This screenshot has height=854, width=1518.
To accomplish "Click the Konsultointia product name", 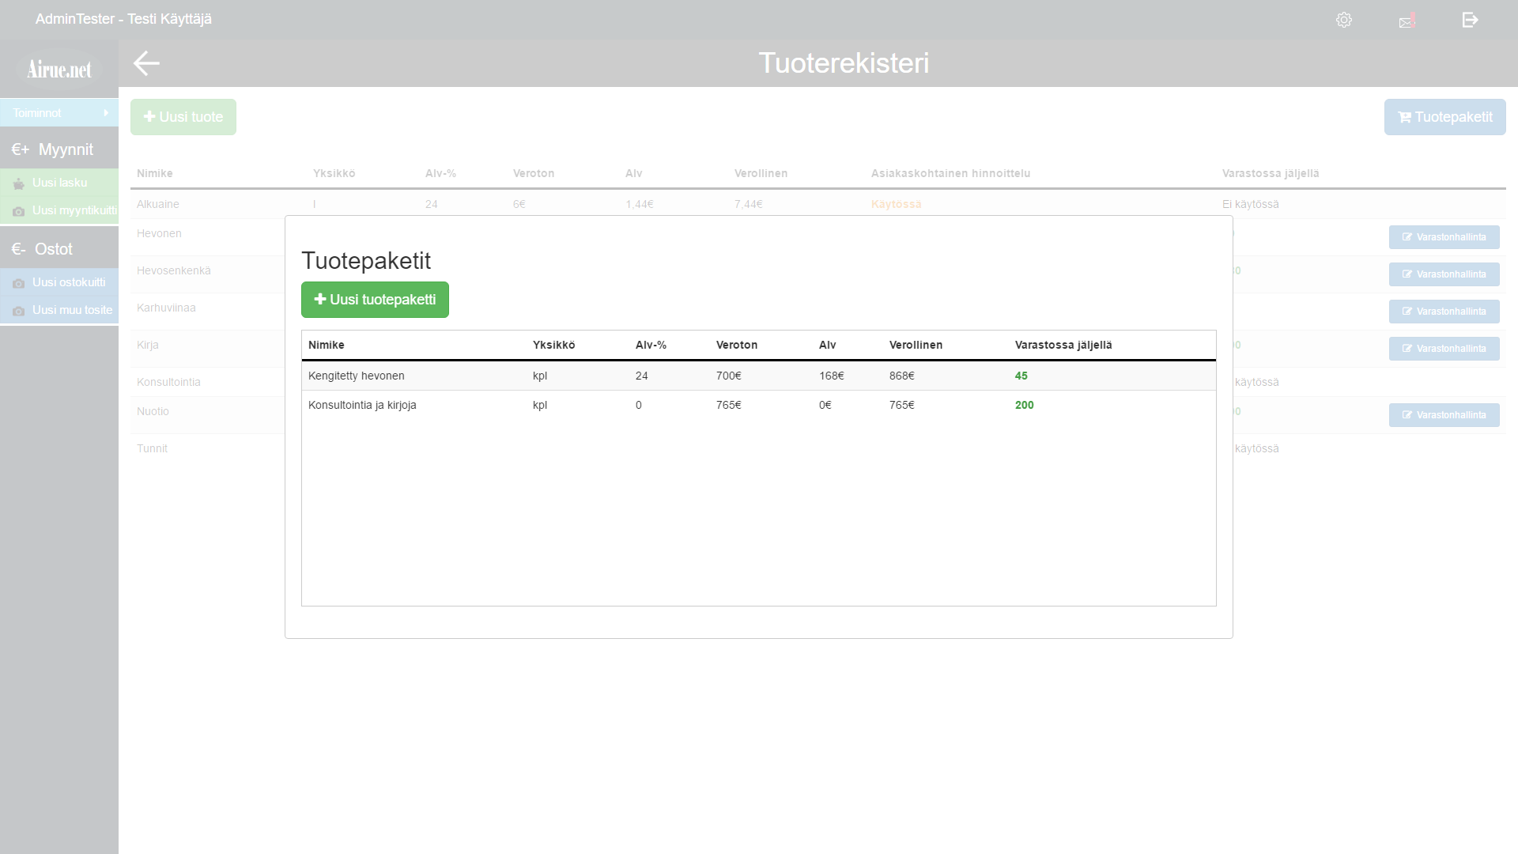I will (168, 382).
